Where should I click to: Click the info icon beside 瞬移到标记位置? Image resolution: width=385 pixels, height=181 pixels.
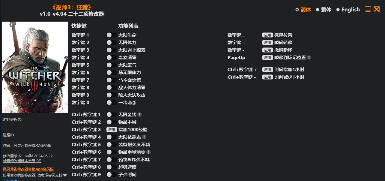(x=309, y=58)
